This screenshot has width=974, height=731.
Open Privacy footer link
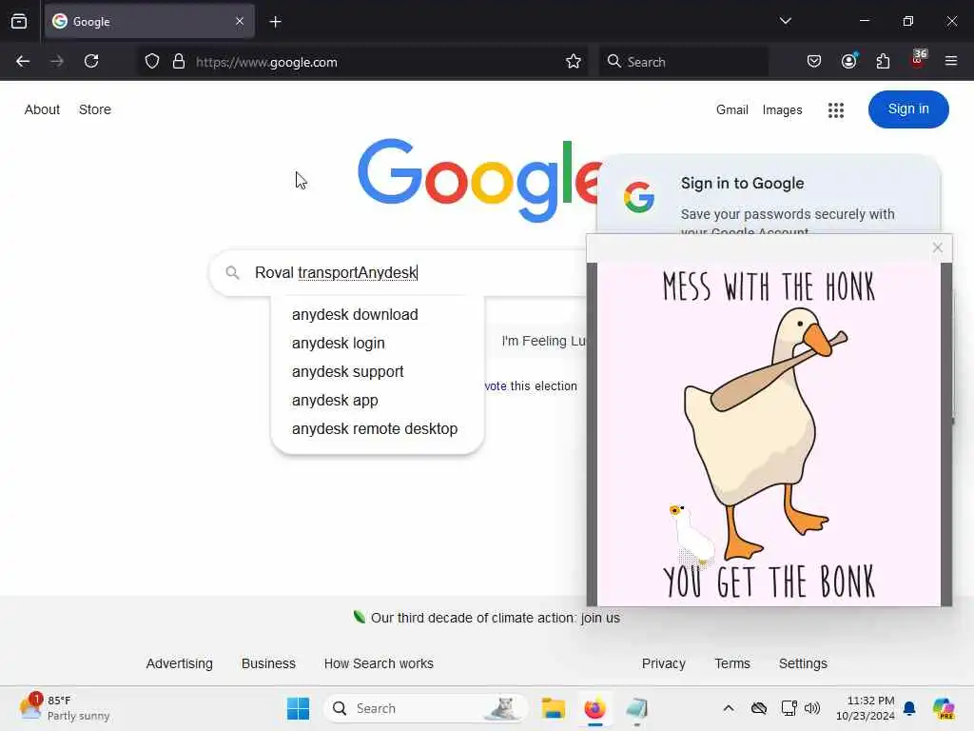(663, 663)
